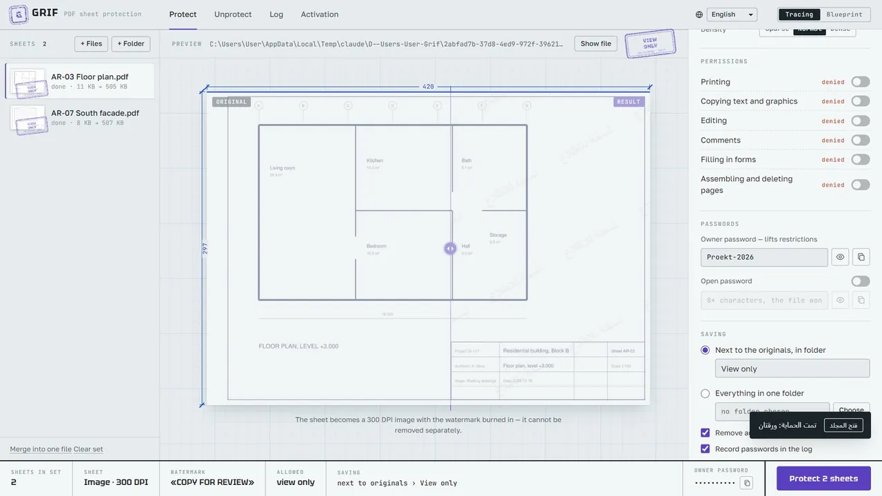
Task: Click copy icon beside open password field
Action: click(x=861, y=300)
